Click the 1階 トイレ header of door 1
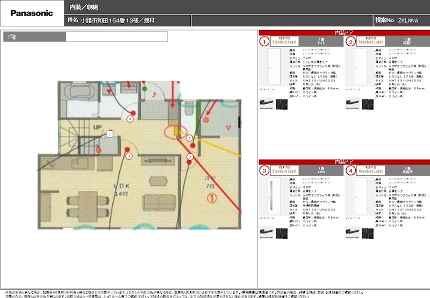The image size is (430, 298). coord(321,41)
